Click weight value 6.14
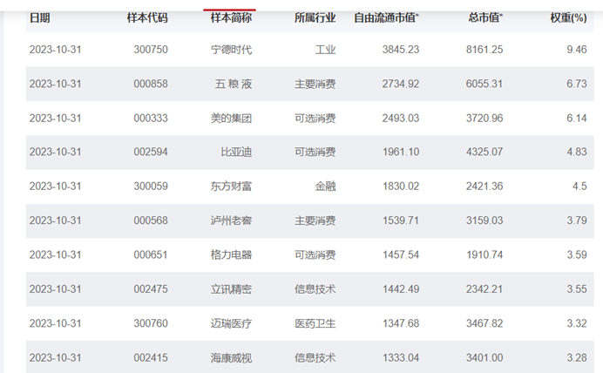This screenshot has height=373, width=603. click(577, 118)
